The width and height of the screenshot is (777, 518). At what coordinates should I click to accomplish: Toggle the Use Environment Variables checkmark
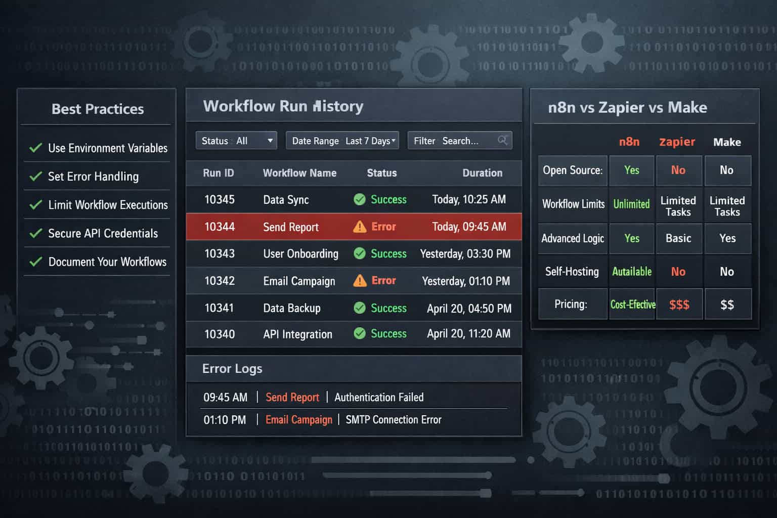click(x=35, y=148)
